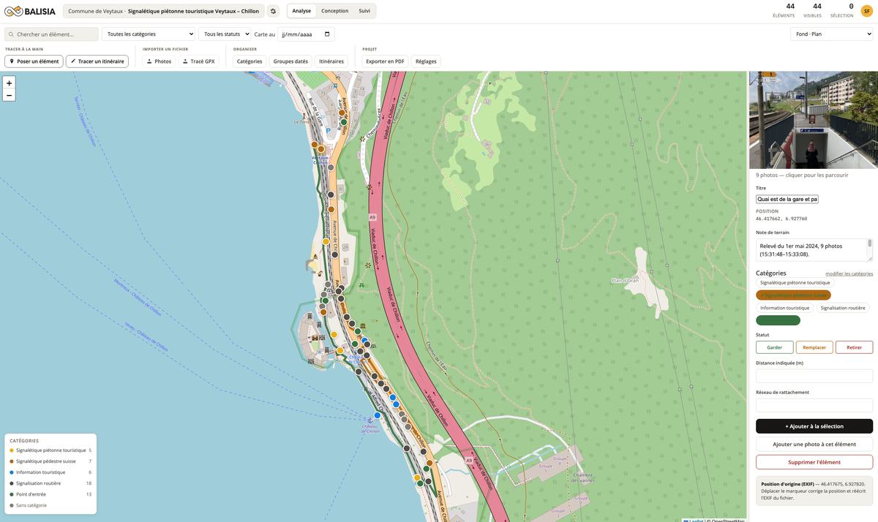This screenshot has height=522, width=878.
Task: Import Photos via upload button
Action: (x=159, y=61)
